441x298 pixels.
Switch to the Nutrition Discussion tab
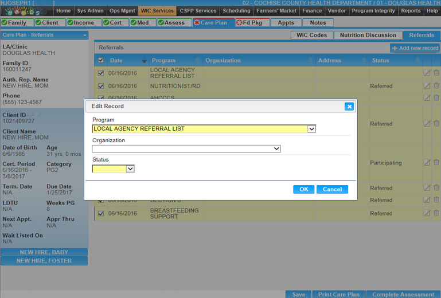coord(368,36)
